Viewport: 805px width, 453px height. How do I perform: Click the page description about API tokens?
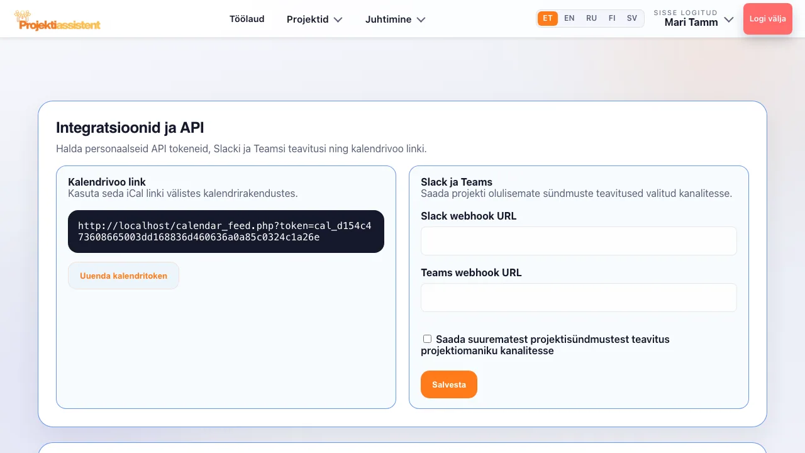click(x=241, y=149)
